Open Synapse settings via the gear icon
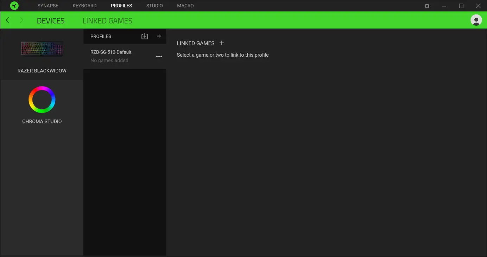 tap(426, 6)
